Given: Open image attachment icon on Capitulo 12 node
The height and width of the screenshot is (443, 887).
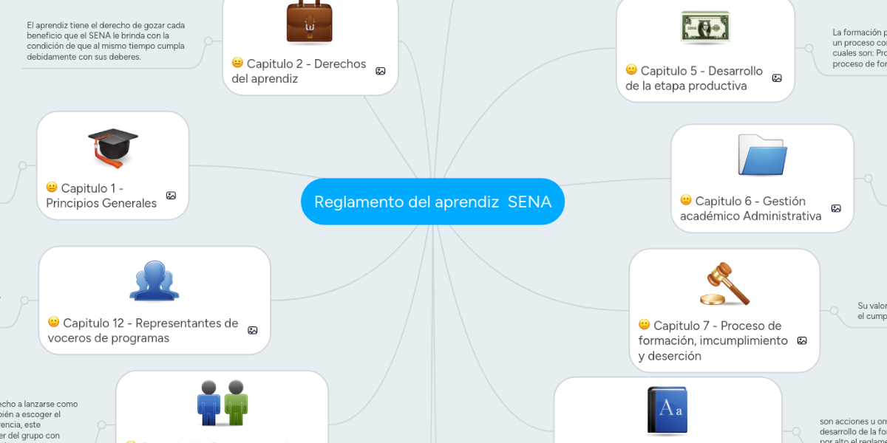Looking at the screenshot, I should pos(253,331).
